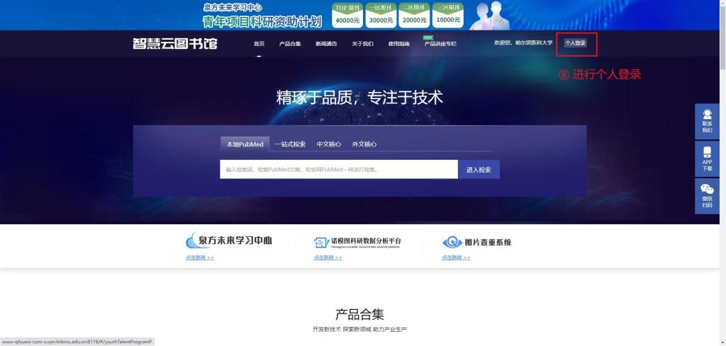
Task: Switch to the 外文核心 tab
Action: click(364, 144)
